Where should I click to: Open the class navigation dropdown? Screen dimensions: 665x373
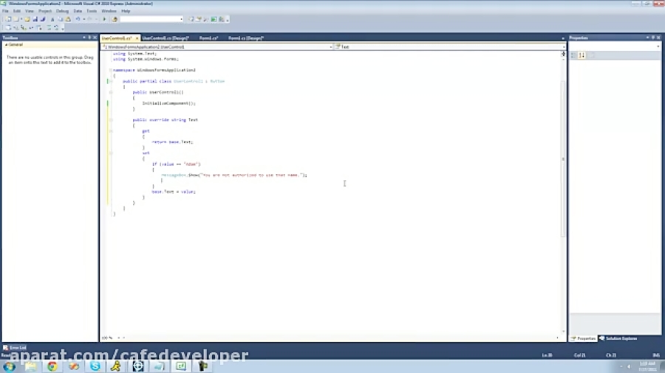point(216,47)
